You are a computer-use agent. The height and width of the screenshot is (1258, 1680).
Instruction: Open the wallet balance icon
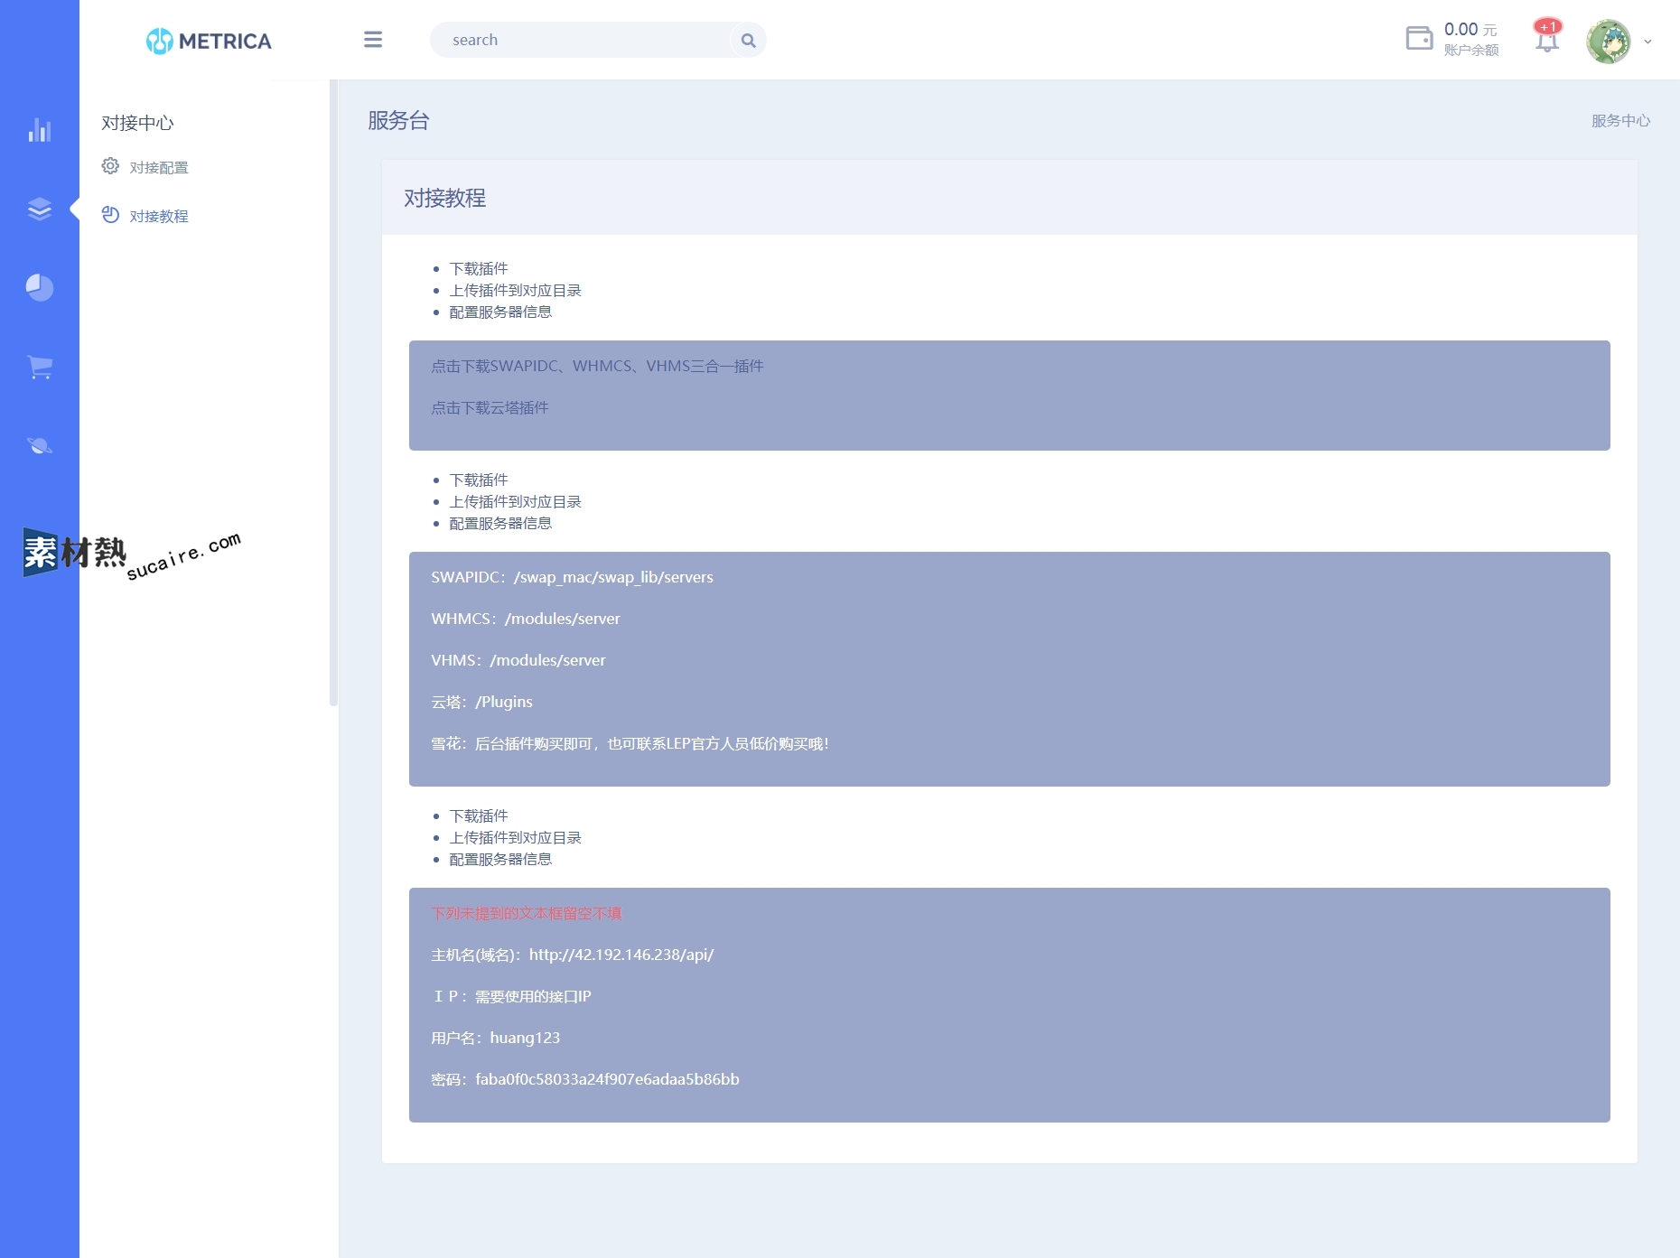pyautogui.click(x=1419, y=39)
